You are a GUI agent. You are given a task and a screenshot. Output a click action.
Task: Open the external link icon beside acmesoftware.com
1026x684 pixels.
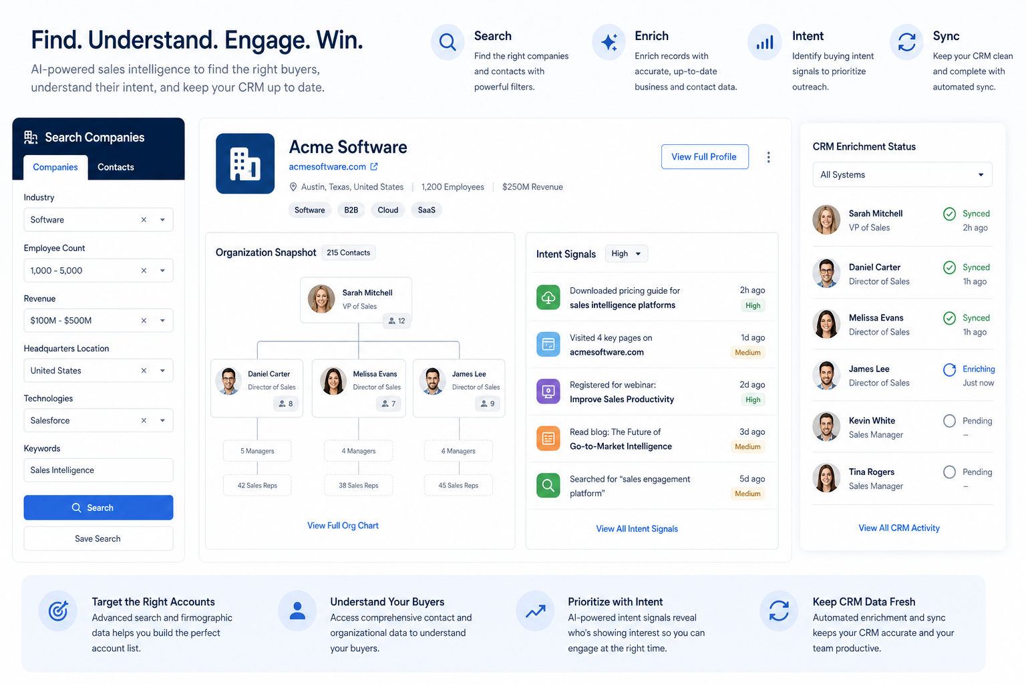[x=374, y=166]
